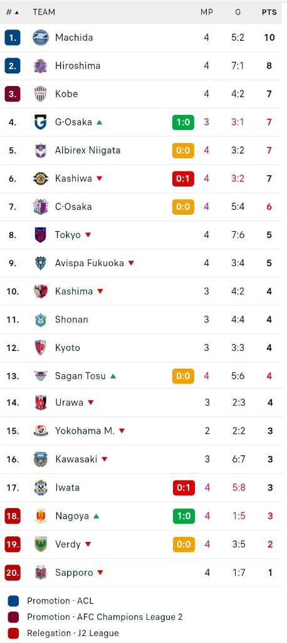Click the Kashiwa team crest icon
This screenshot has width=287, height=643.
pyautogui.click(x=41, y=178)
